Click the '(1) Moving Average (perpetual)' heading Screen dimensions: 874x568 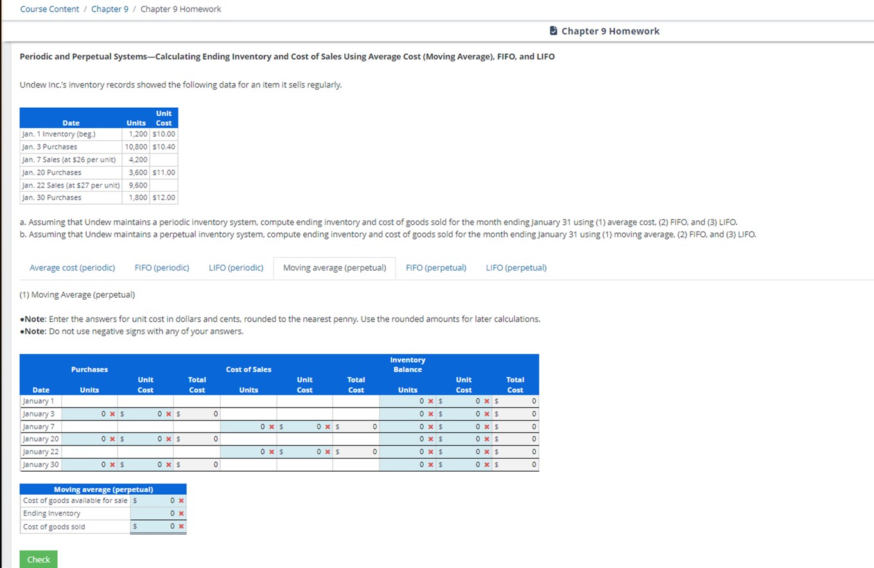(78, 295)
